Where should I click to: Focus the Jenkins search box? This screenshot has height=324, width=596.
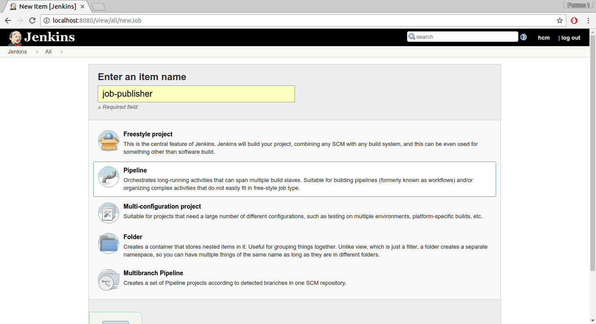[x=462, y=37]
